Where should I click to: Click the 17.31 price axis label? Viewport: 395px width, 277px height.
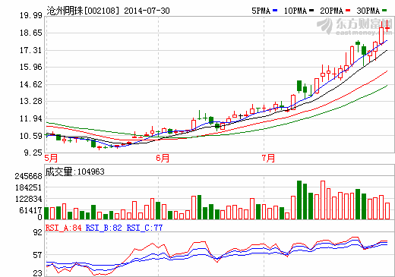point(31,50)
